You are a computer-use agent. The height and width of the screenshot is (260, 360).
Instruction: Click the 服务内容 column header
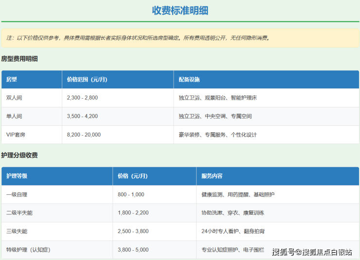coord(212,176)
